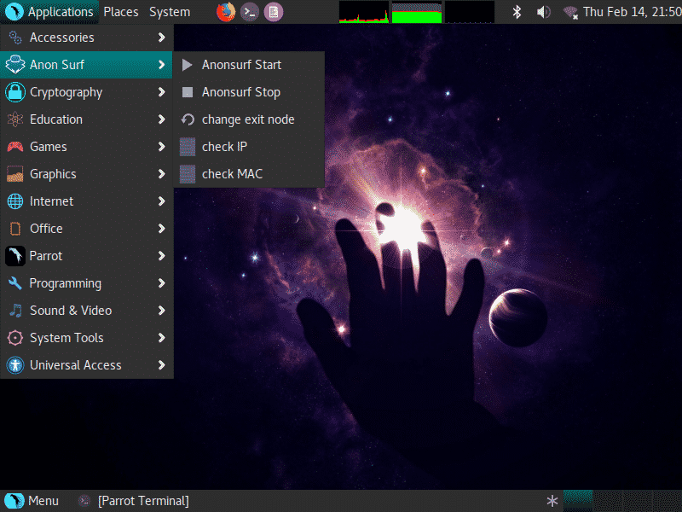This screenshot has width=682, height=512.
Task: Click the Bluetooth icon in system tray
Action: click(517, 12)
